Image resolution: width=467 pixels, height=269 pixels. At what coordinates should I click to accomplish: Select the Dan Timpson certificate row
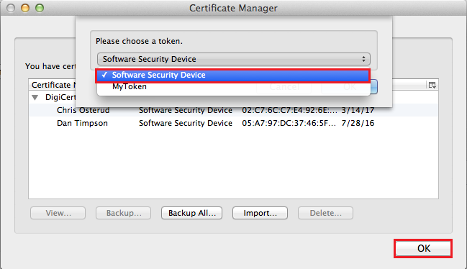[233, 123]
